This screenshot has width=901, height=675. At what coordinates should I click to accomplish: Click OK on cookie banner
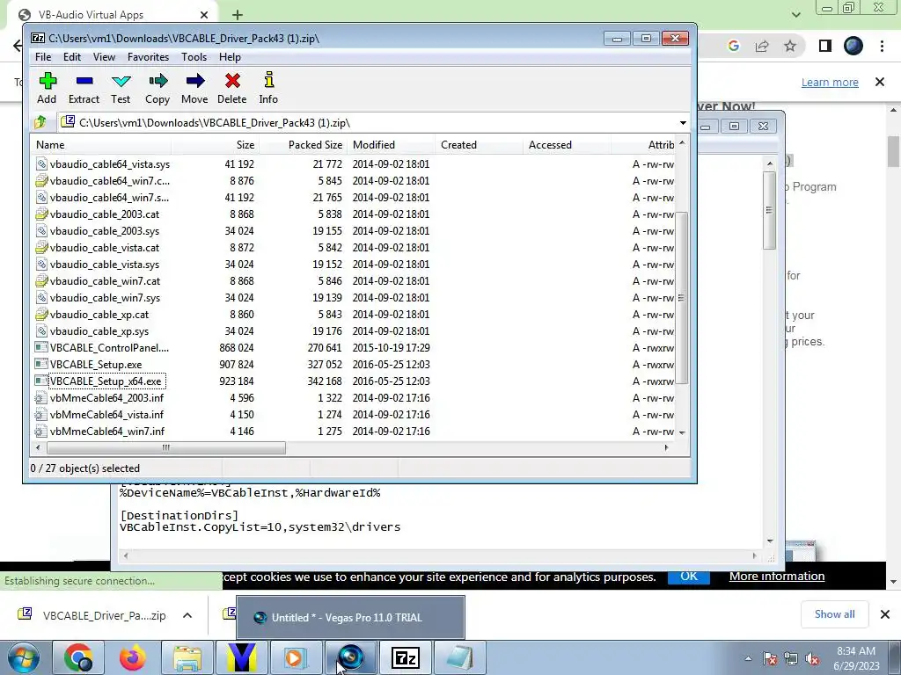pyautogui.click(x=688, y=577)
